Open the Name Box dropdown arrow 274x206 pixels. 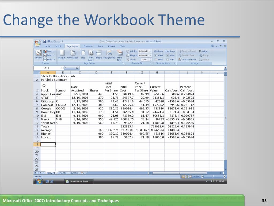[x=62, y=68]
